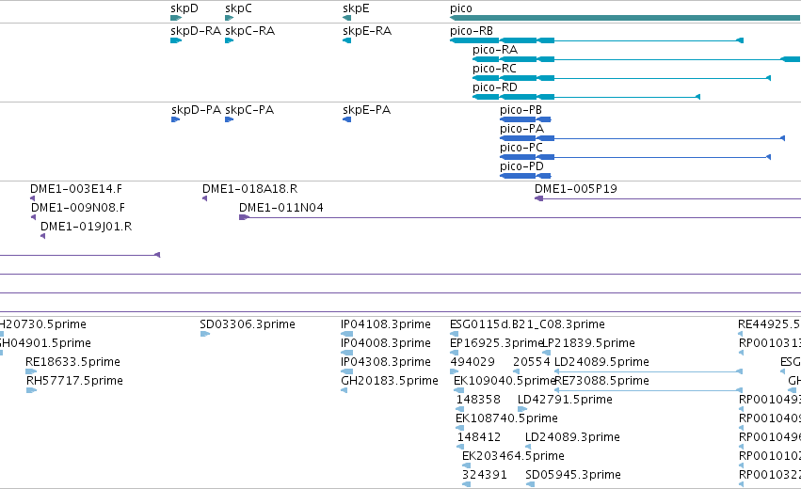This screenshot has height=489, width=801.
Task: Select the SD03306.3prime EST arrow glyph
Action: pos(205,334)
